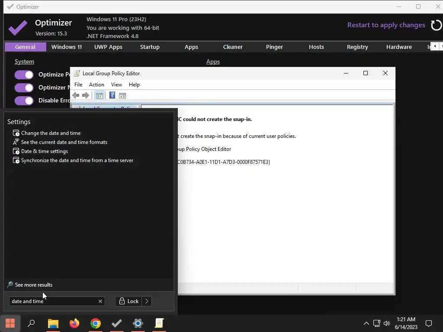The width and height of the screenshot is (443, 332).
Task: Toggle Optimize Performance switch
Action: pos(24,74)
